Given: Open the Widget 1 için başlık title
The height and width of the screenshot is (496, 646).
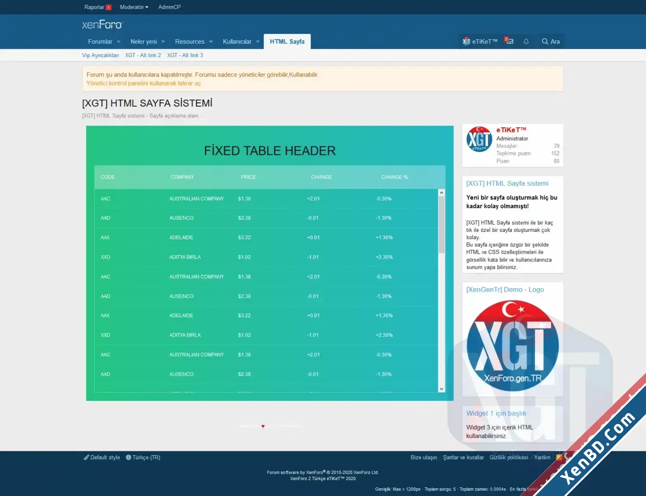Looking at the screenshot, I should (x=496, y=413).
